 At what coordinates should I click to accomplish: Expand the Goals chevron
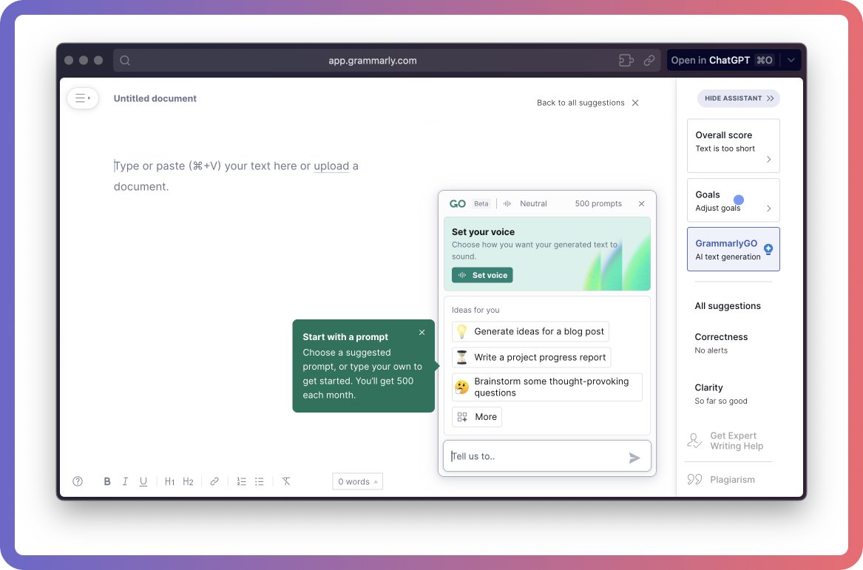click(x=769, y=208)
